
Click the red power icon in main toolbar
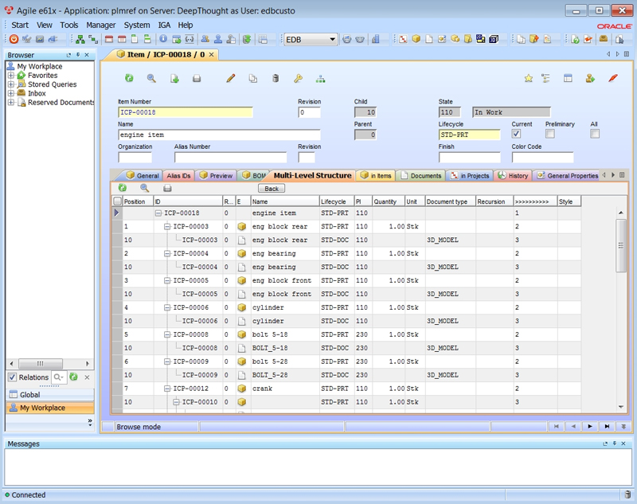(x=14, y=39)
